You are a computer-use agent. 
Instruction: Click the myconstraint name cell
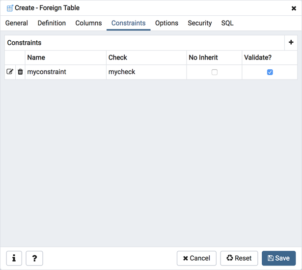pos(65,72)
